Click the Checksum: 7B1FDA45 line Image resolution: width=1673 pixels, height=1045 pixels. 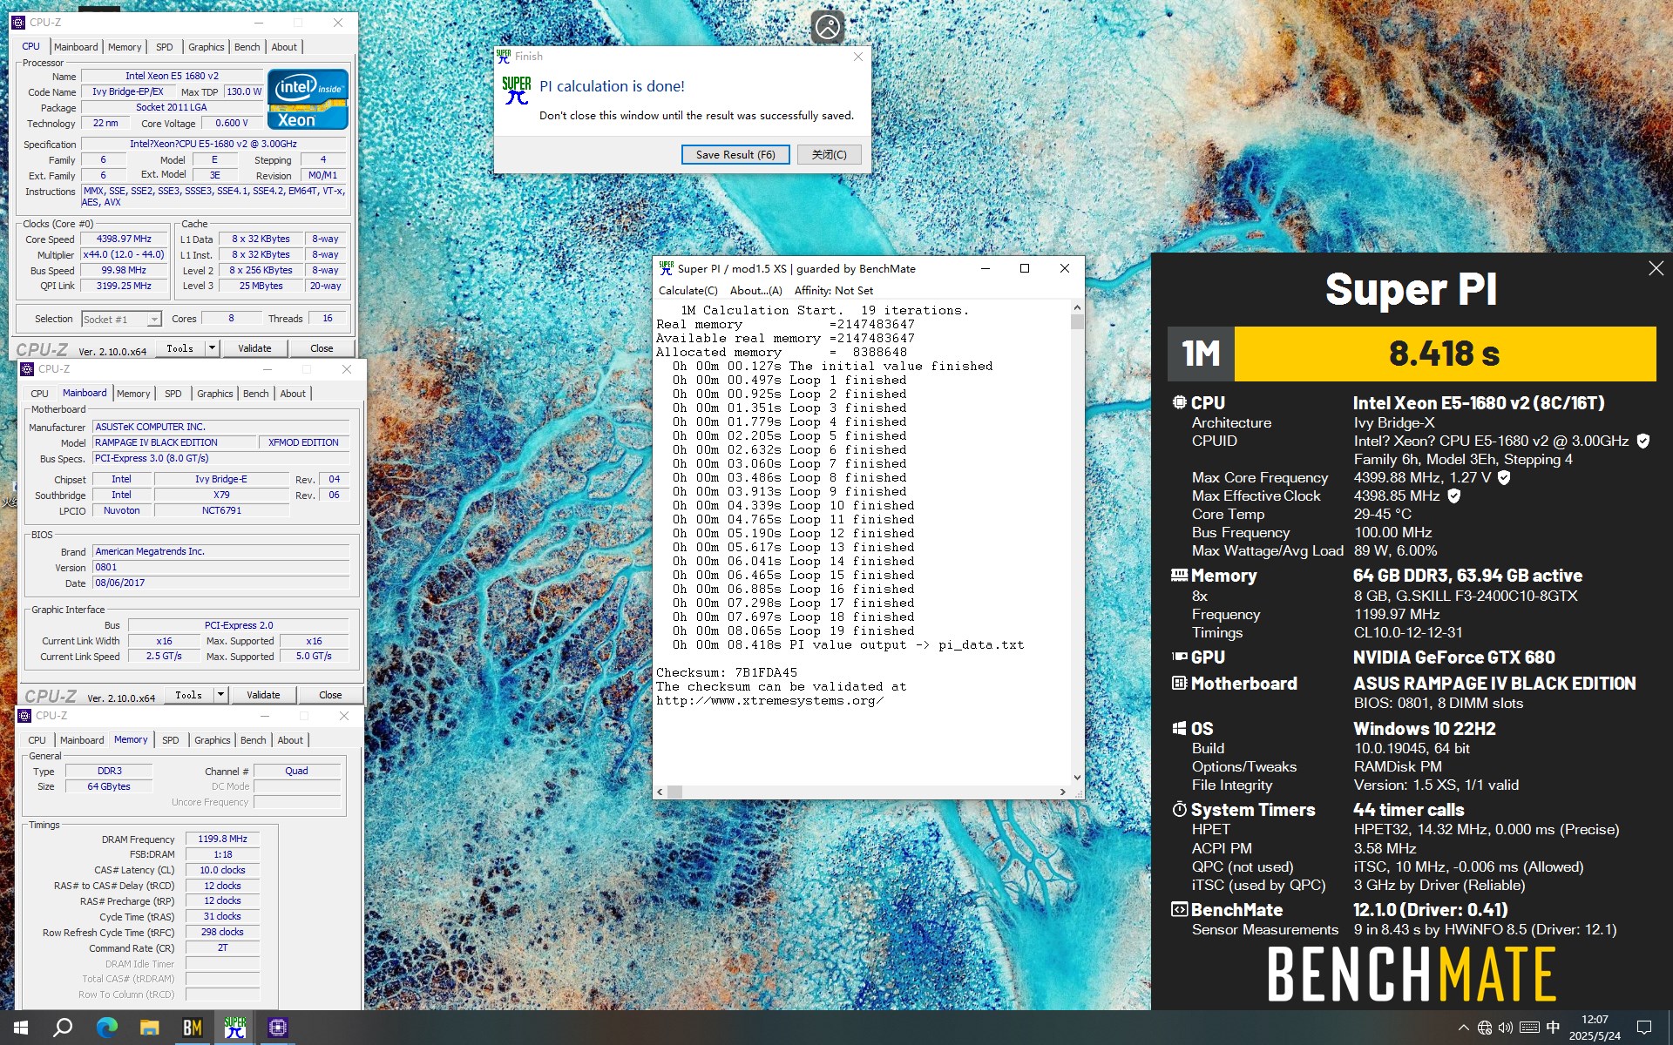pyautogui.click(x=727, y=672)
